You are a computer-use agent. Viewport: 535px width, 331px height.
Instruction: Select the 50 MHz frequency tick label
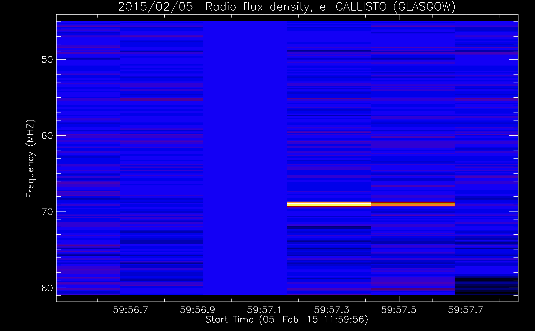click(x=47, y=60)
